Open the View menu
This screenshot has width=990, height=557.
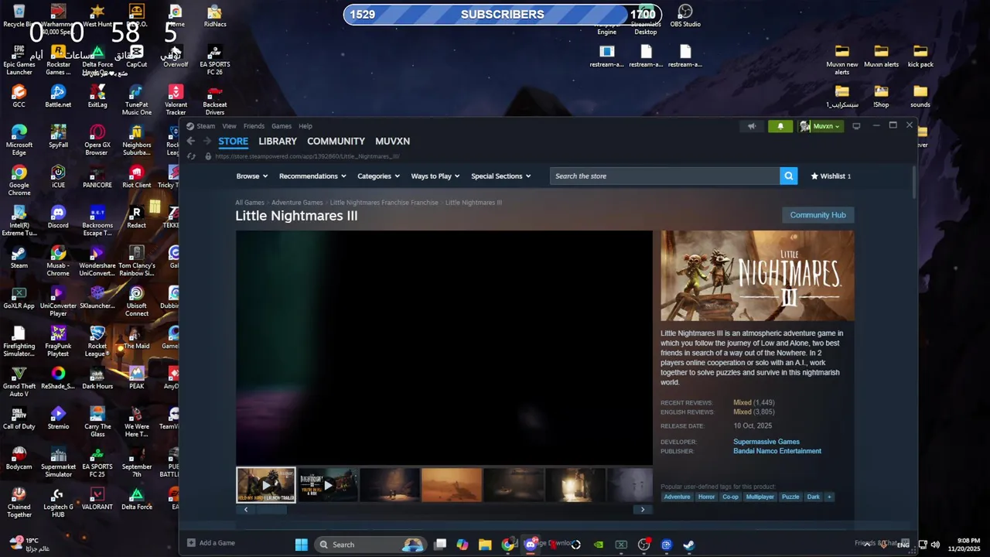(x=229, y=126)
